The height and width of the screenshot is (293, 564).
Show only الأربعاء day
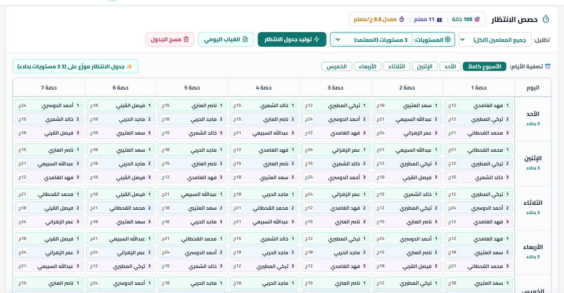367,67
